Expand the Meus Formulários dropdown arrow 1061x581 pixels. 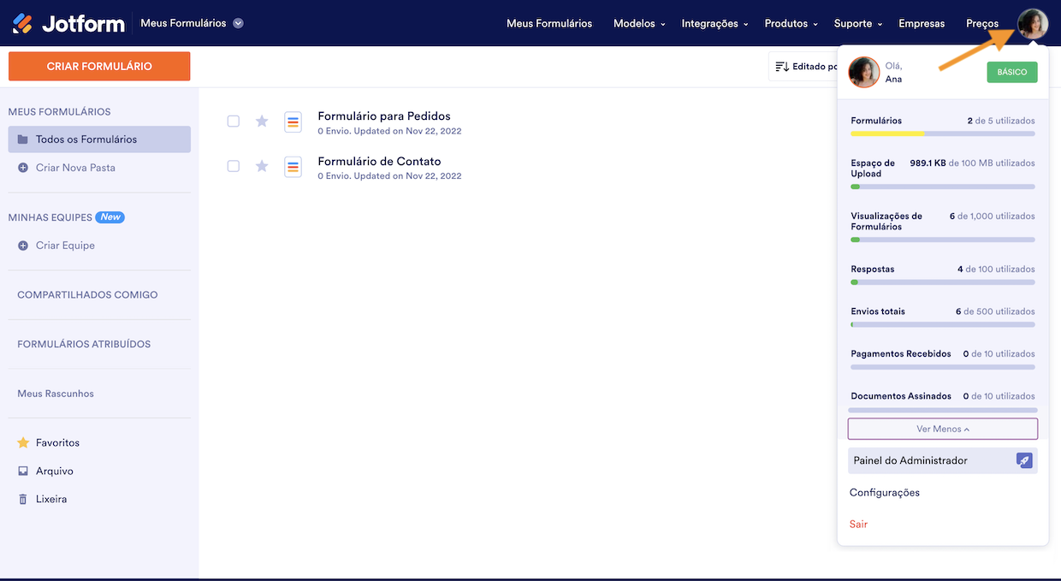[x=238, y=23]
